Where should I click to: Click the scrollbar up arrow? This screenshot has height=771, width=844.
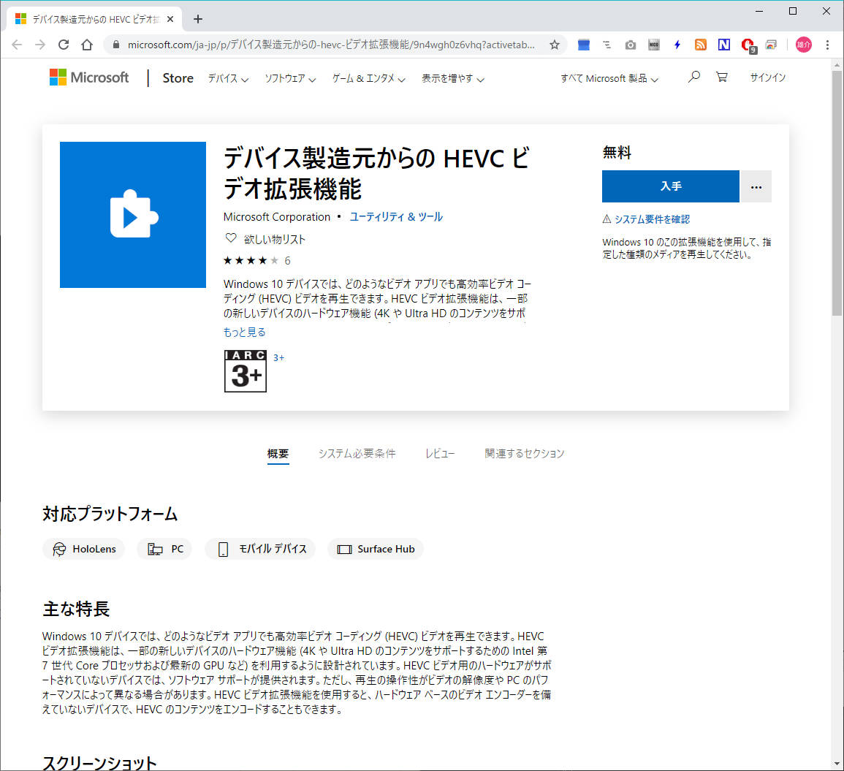point(837,64)
